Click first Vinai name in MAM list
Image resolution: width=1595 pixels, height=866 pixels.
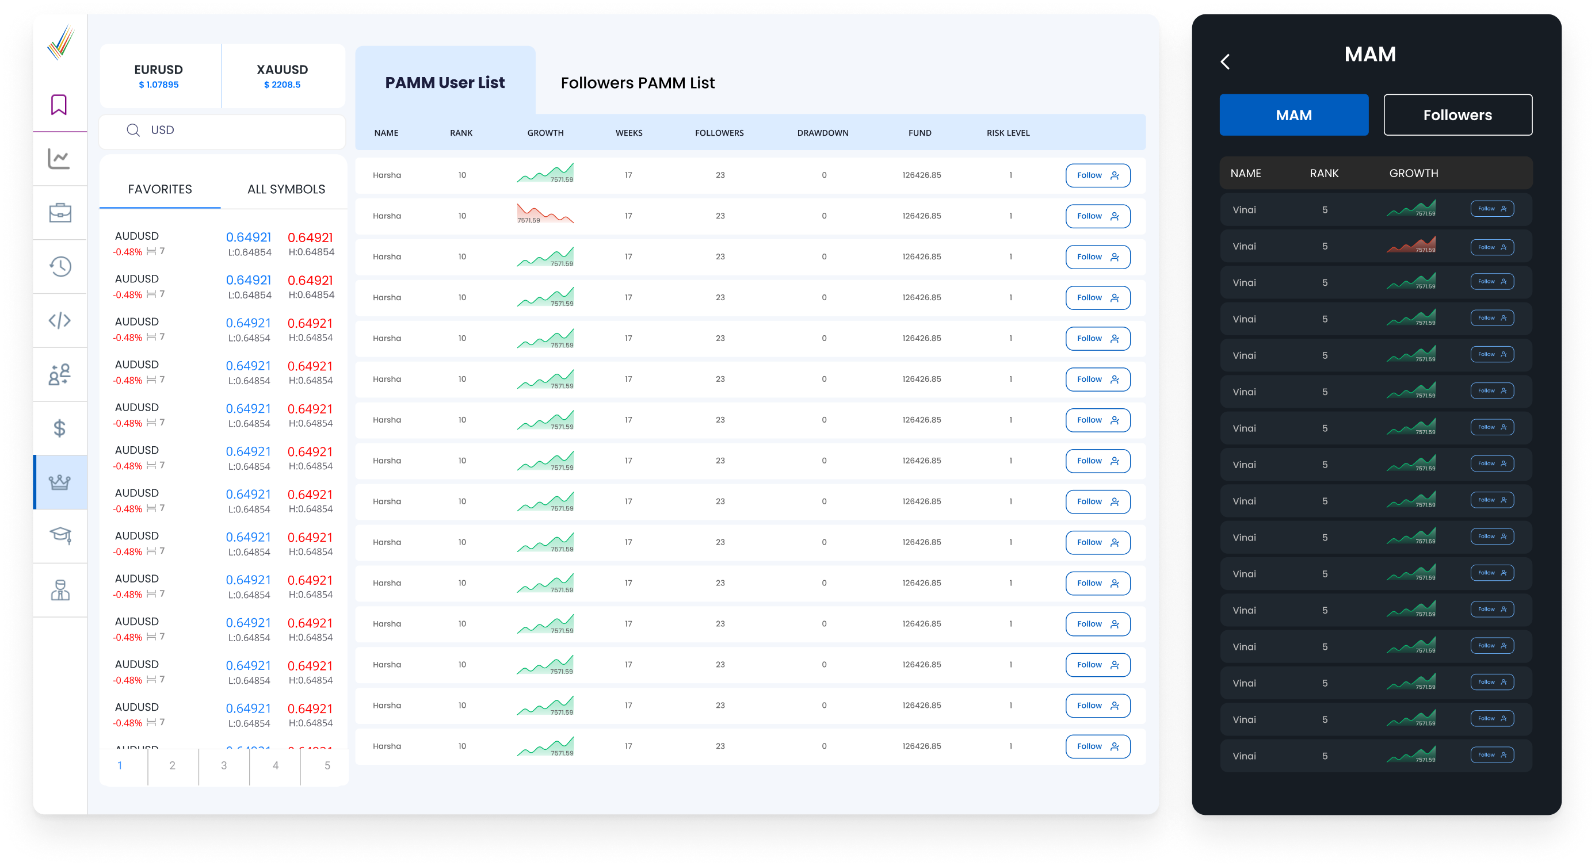[1245, 210]
